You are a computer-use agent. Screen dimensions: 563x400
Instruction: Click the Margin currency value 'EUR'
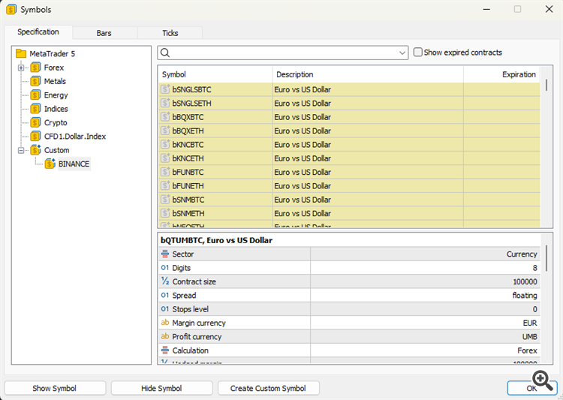coord(530,323)
